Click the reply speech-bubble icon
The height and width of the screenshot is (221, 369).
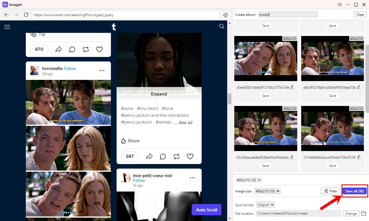coord(163,156)
